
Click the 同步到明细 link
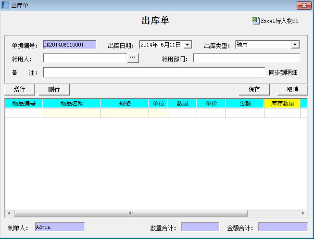[283, 72]
